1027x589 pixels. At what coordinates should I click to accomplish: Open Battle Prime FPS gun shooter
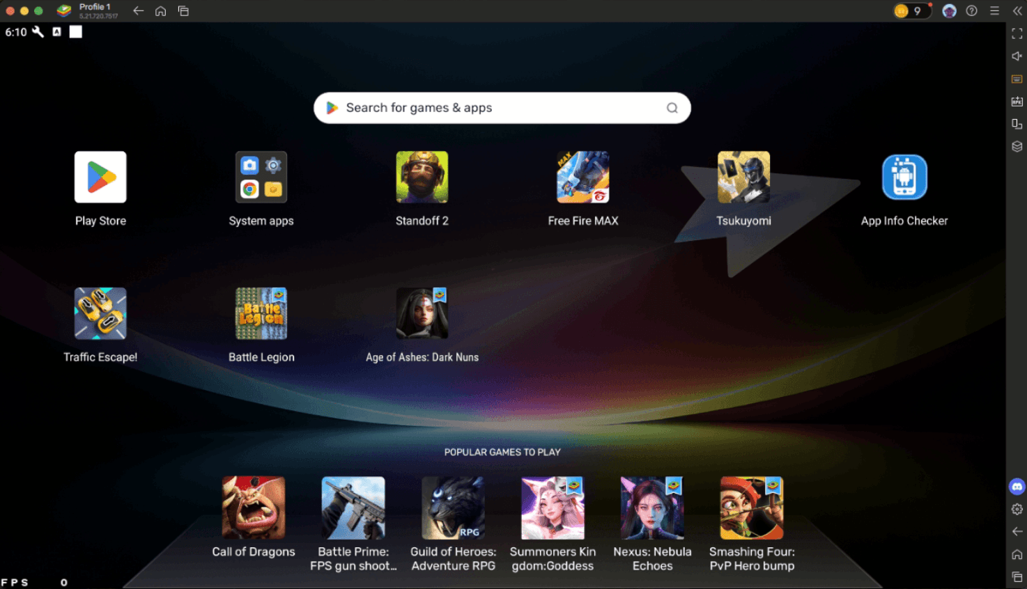tap(353, 508)
